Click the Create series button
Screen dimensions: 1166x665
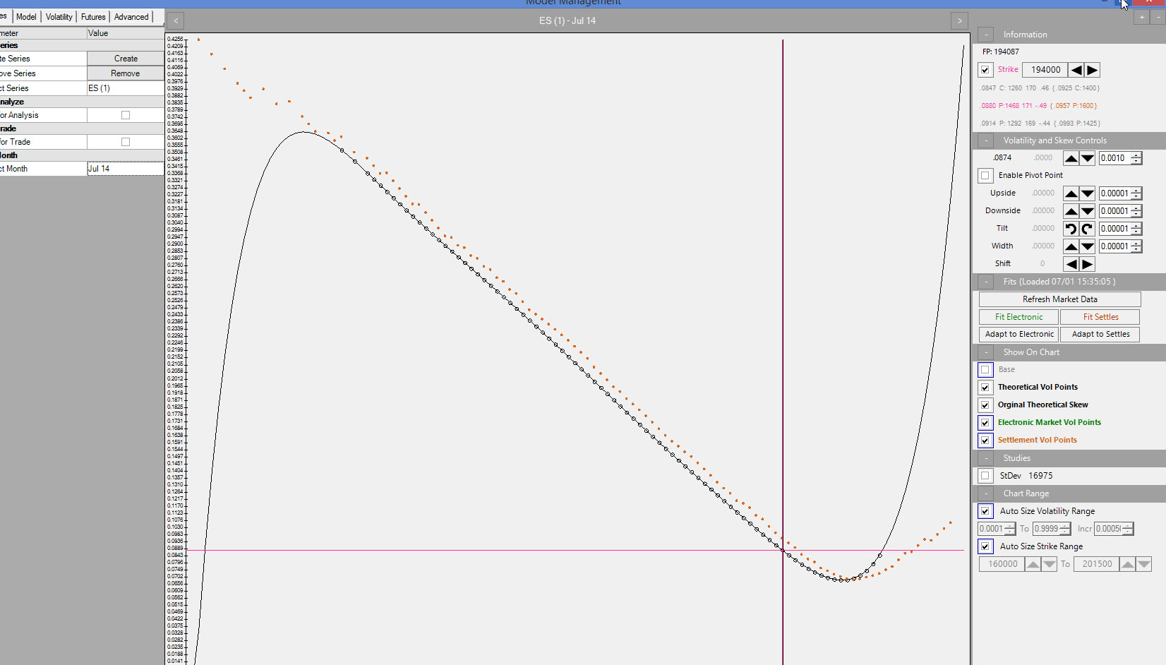click(x=126, y=59)
